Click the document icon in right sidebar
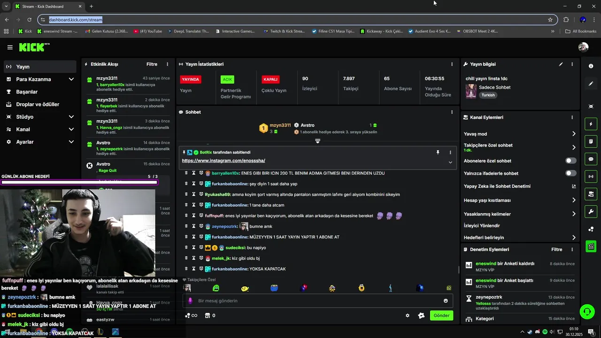Viewport: 601px width, 338px height. click(x=591, y=142)
